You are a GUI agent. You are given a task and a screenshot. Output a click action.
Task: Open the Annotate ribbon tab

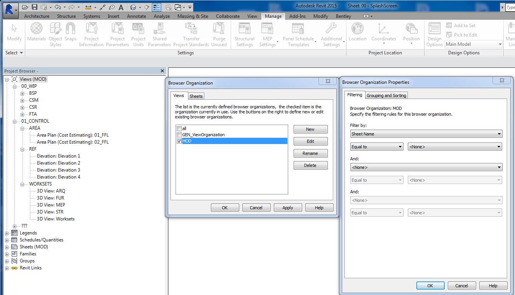[x=137, y=16]
